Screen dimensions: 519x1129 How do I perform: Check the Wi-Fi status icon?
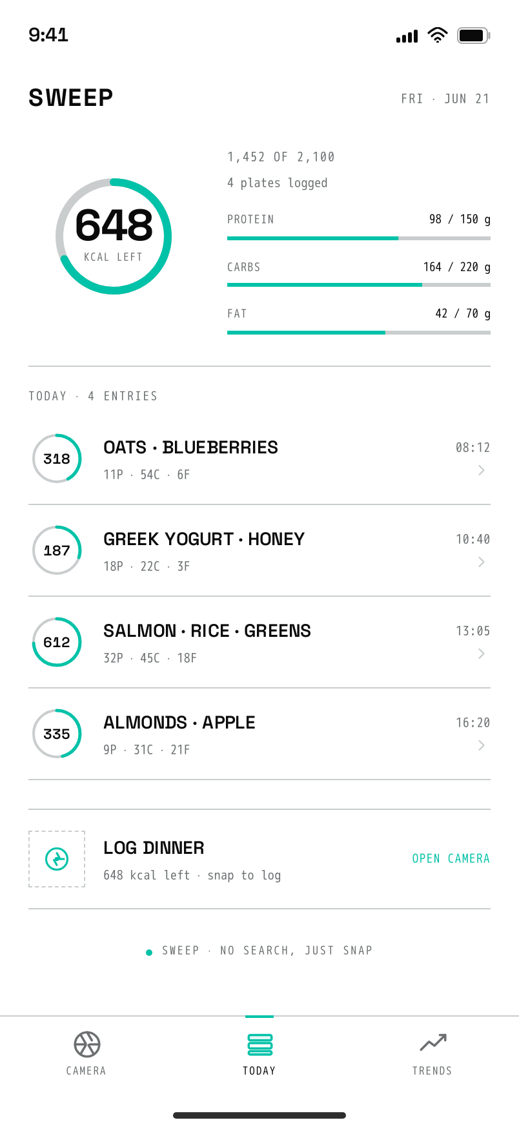pos(438,36)
